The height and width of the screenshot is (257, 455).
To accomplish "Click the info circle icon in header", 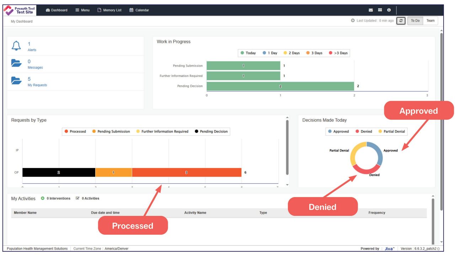I will (389, 10).
